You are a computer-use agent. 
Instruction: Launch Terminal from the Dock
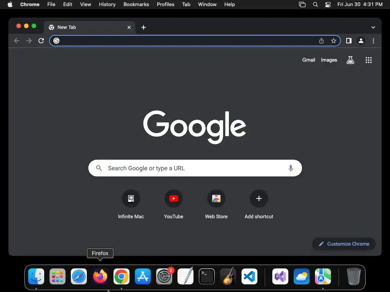coord(207,276)
